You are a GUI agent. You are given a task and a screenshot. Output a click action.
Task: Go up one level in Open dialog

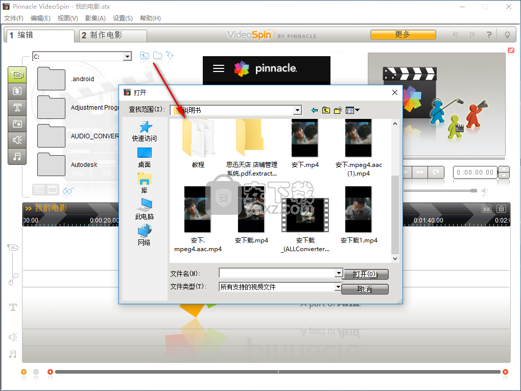pyautogui.click(x=326, y=110)
